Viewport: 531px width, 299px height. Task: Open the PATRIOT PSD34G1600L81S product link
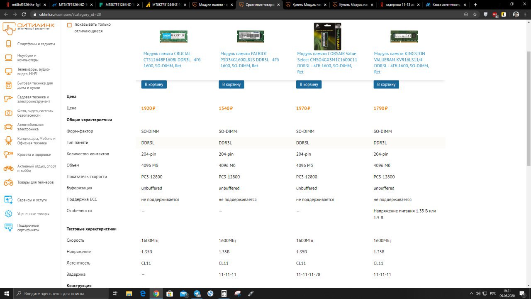(x=250, y=60)
